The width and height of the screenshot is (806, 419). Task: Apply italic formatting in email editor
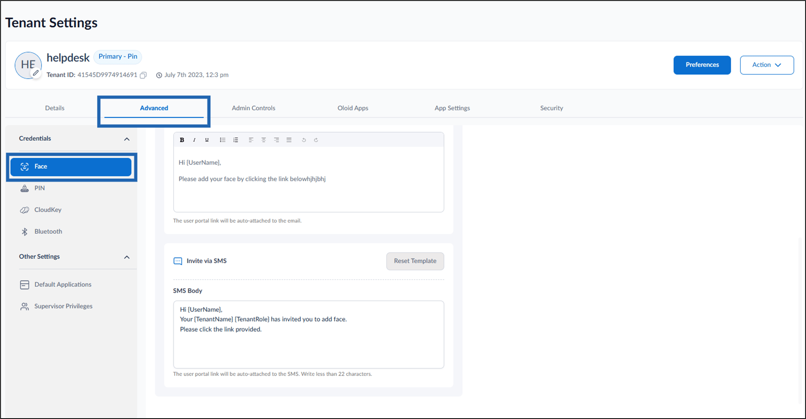pos(194,140)
